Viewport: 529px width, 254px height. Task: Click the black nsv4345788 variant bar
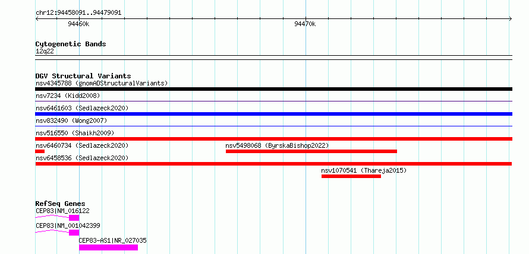pos(273,89)
